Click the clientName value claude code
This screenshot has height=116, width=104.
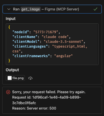coord(55,37)
